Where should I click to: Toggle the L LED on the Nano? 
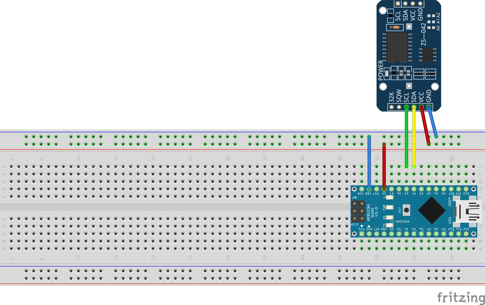(389, 197)
